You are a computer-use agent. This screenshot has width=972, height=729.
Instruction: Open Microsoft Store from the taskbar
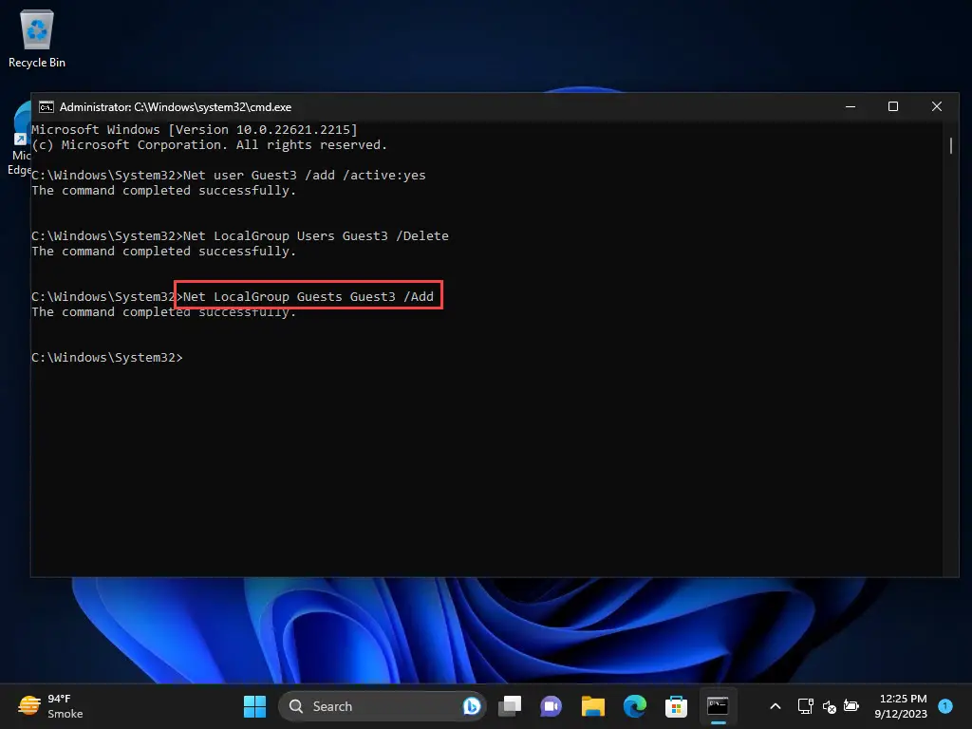click(676, 706)
